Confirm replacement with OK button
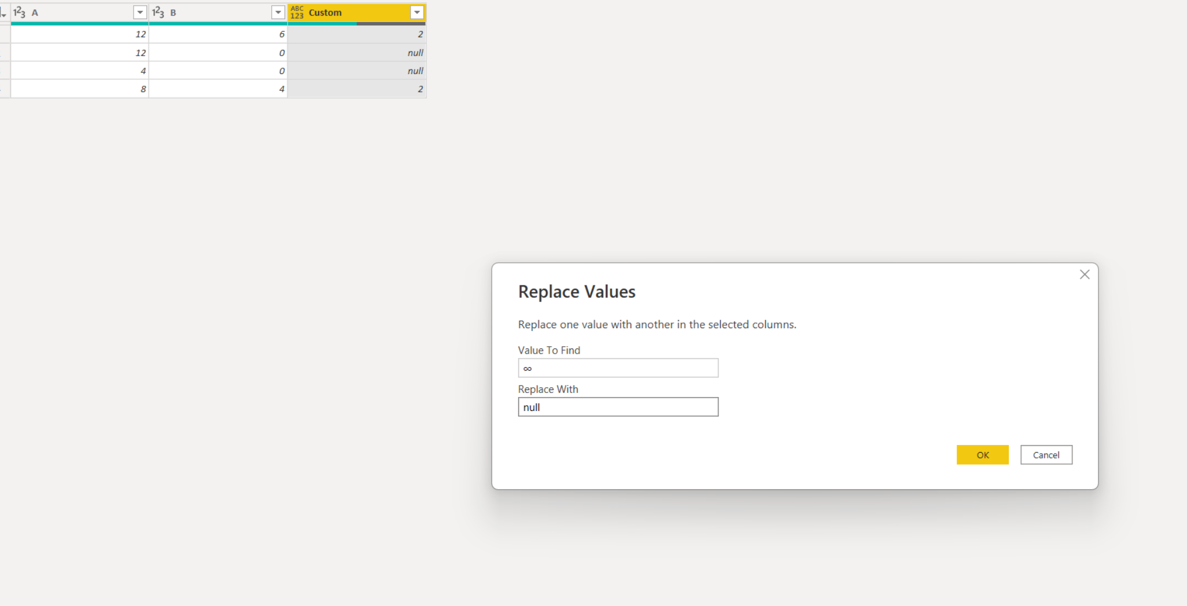1187x606 pixels. (982, 455)
